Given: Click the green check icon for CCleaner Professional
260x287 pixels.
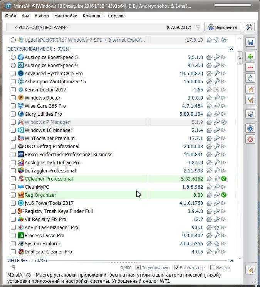Looking at the screenshot, I should pos(224,179).
